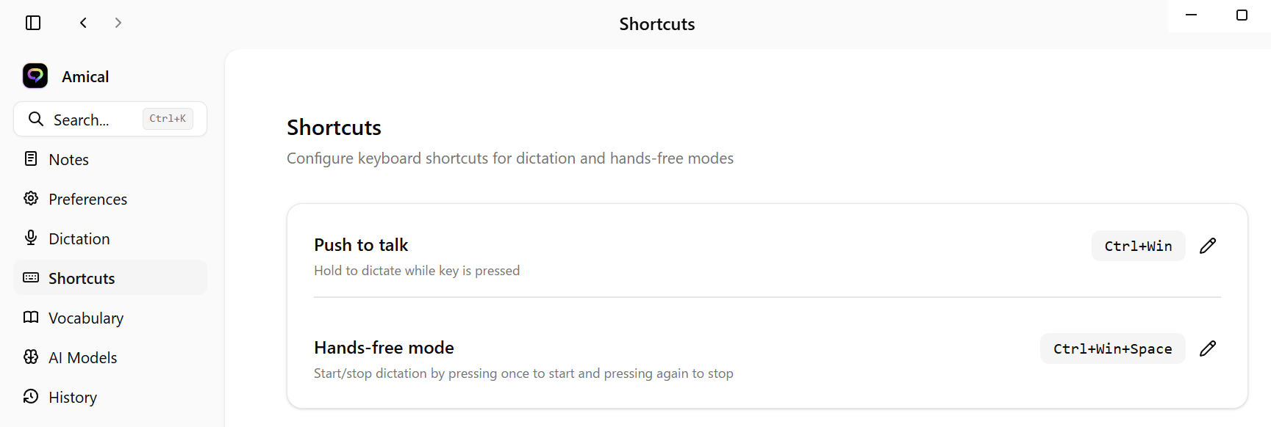This screenshot has width=1271, height=427.
Task: Edit the Push to talk shortcut pencil icon
Action: coord(1209,245)
